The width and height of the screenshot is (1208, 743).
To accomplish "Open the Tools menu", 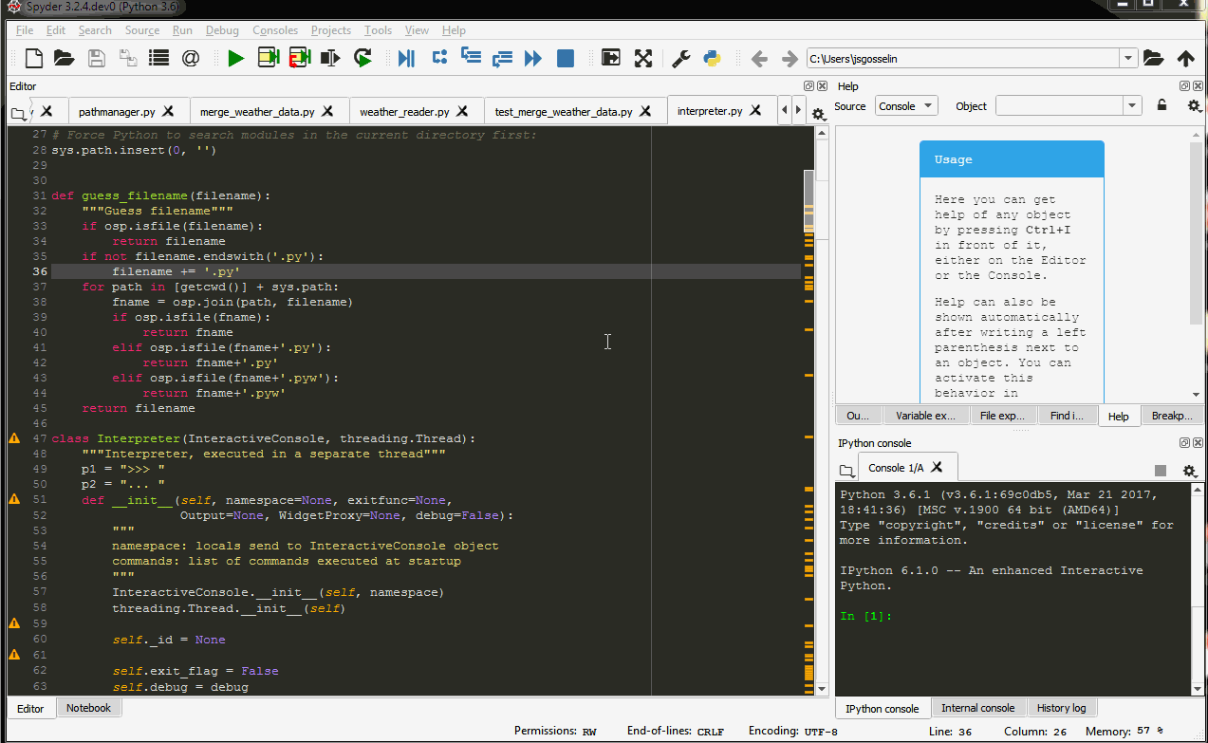I will coord(378,30).
